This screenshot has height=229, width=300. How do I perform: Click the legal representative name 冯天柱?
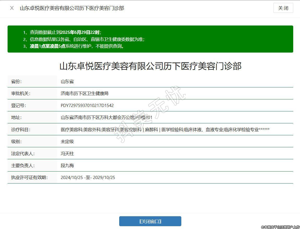(x=67, y=154)
